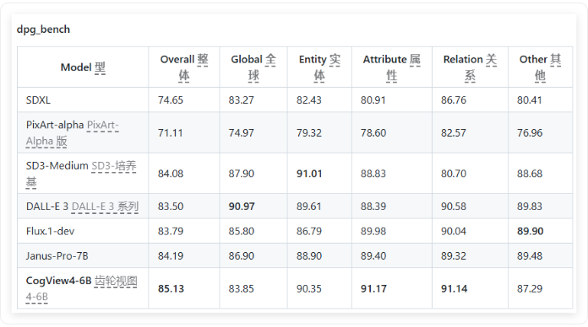588x327 pixels.
Task: Click the Entity column header
Action: coord(319,67)
